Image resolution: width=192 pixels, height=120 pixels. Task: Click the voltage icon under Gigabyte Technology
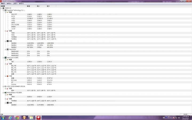tap(7, 12)
